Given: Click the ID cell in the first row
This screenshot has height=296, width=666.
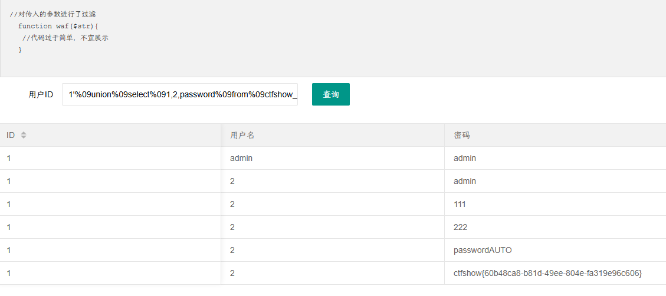Looking at the screenshot, I should tap(110, 158).
